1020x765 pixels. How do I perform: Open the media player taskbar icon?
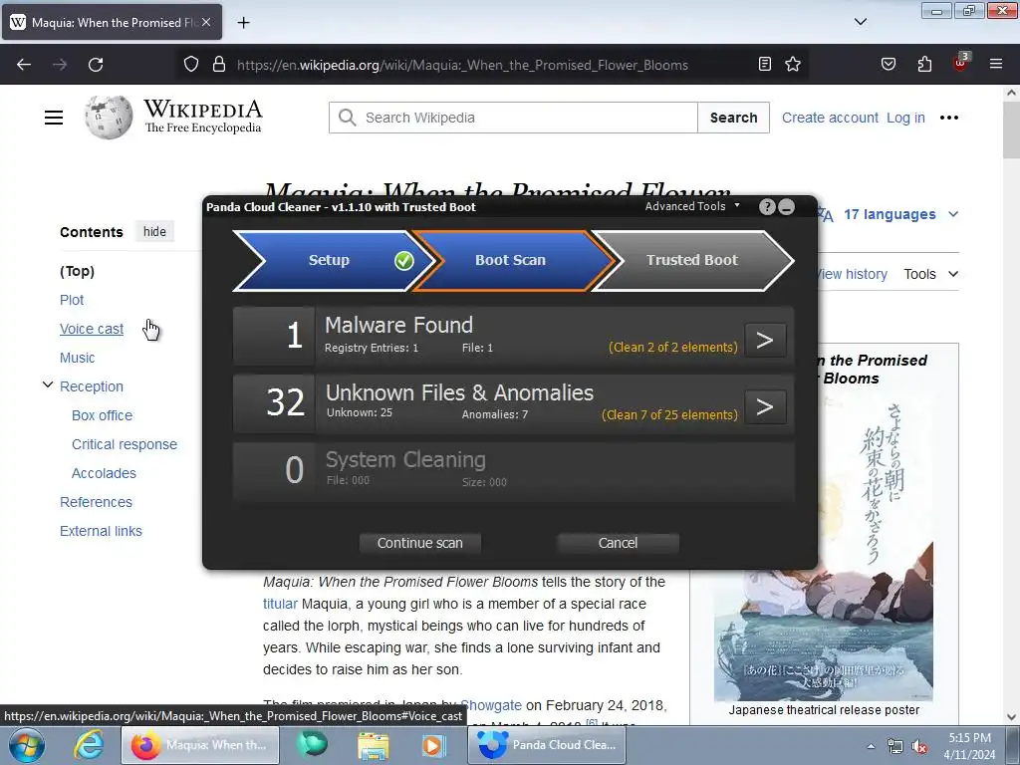coord(433,745)
